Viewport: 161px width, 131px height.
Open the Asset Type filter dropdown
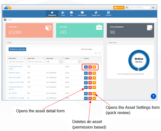(54, 62)
